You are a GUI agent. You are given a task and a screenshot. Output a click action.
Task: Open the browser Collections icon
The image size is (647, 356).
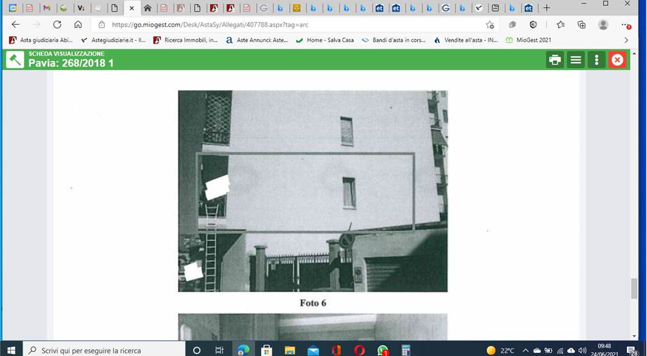tap(582, 25)
